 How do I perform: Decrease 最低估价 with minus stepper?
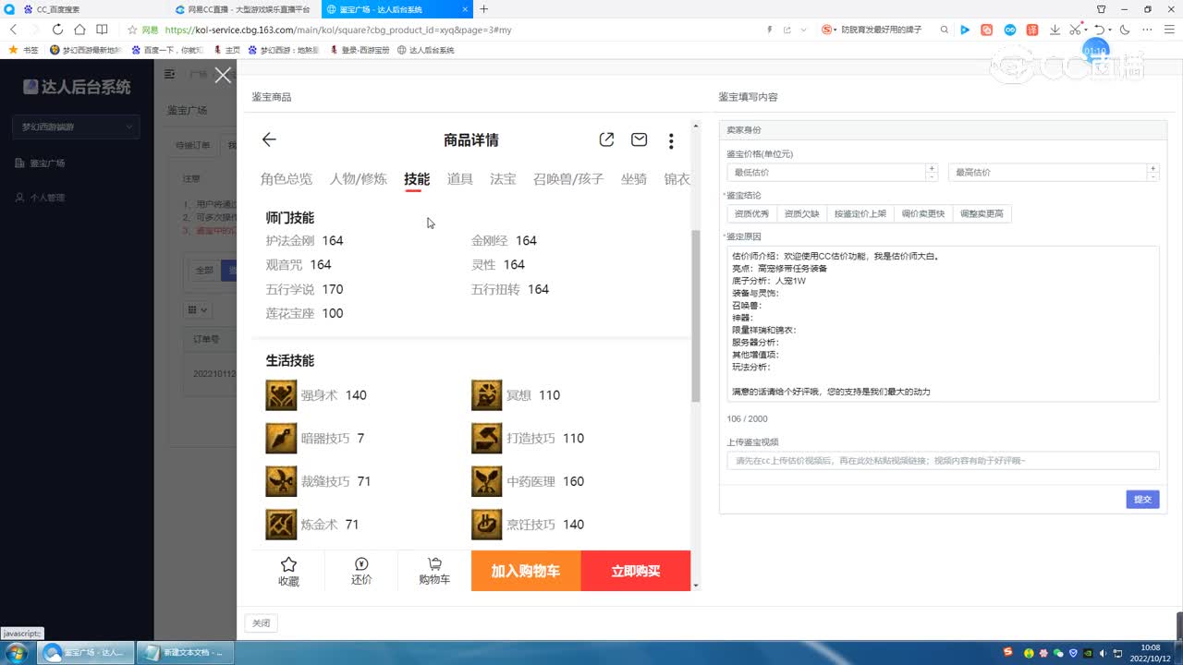point(932,176)
